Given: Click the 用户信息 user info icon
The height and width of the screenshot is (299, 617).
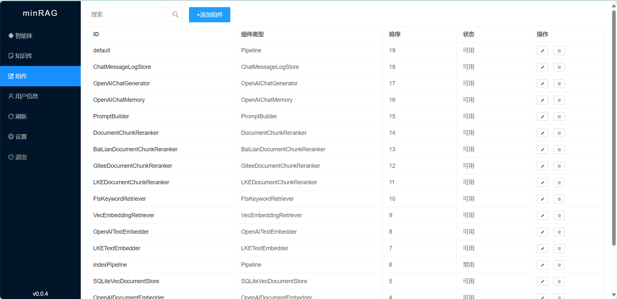Looking at the screenshot, I should (11, 96).
